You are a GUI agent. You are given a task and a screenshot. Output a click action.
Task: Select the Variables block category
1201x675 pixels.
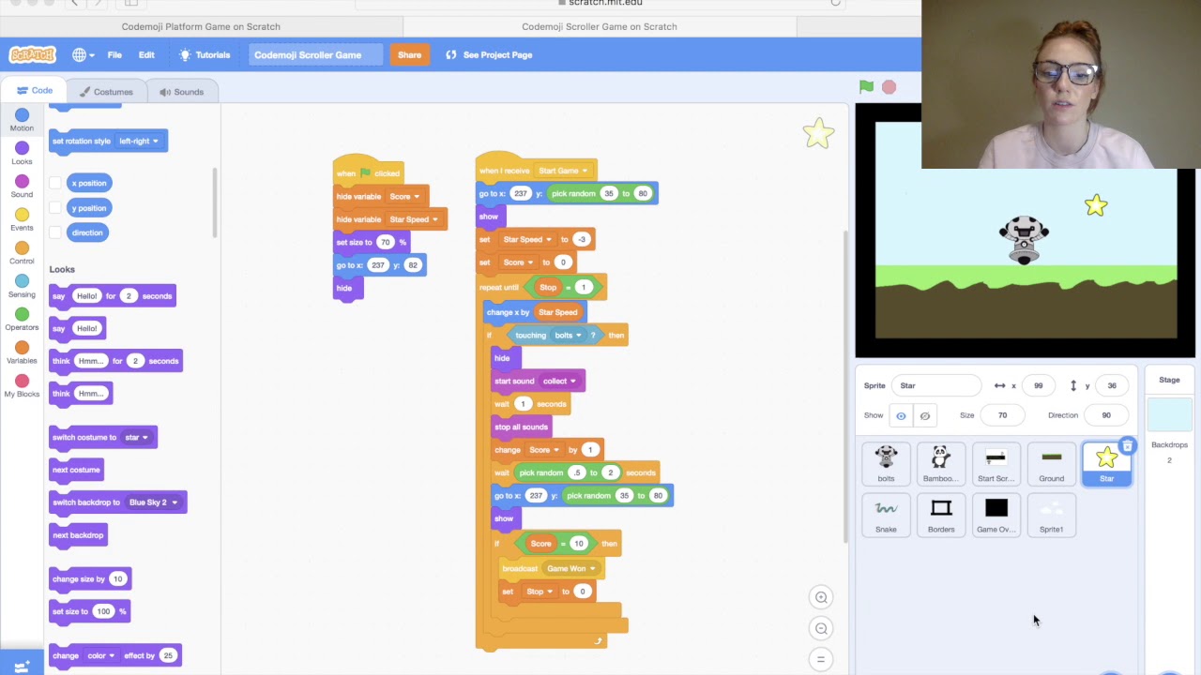(x=22, y=352)
